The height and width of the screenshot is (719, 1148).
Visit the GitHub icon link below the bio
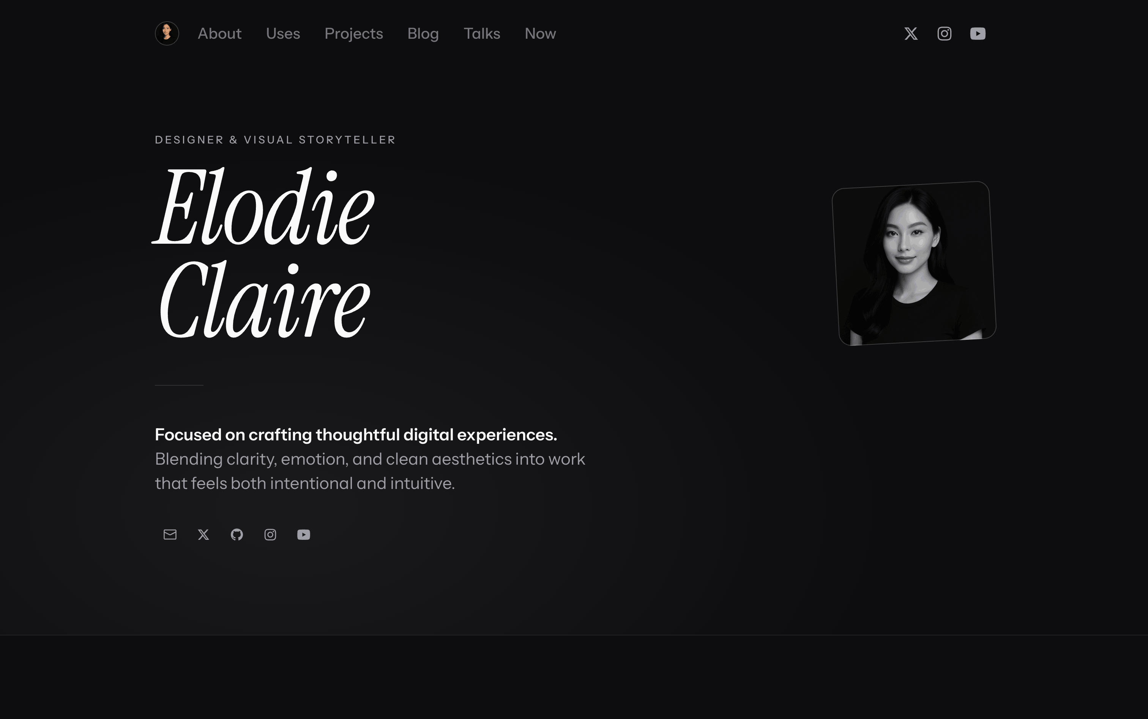[237, 535]
